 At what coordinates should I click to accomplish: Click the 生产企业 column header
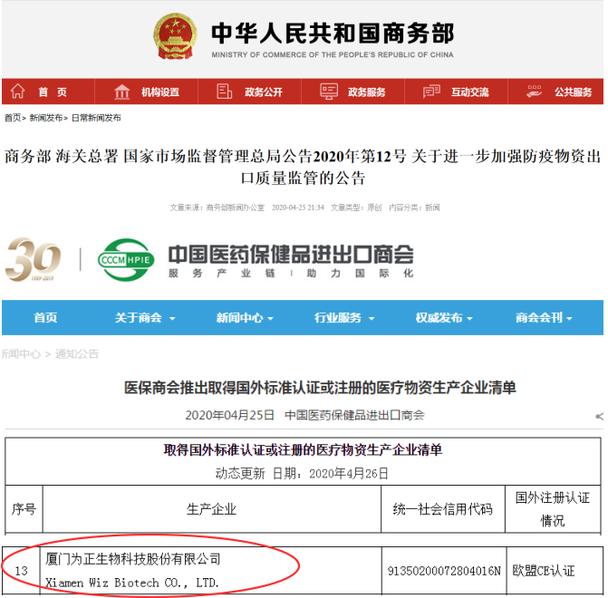[211, 509]
